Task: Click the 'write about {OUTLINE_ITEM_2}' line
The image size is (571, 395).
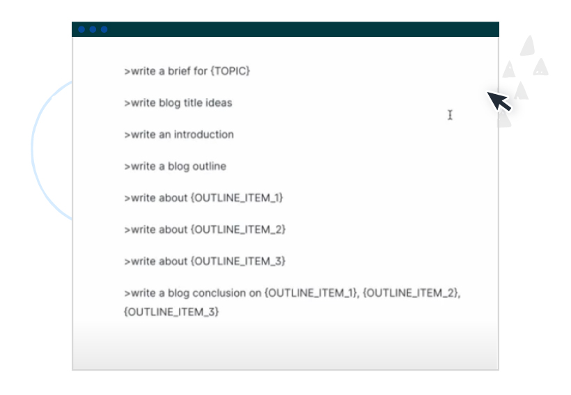Action: tap(205, 229)
